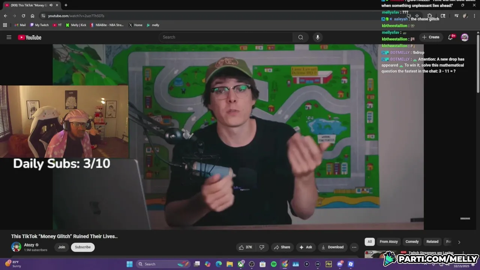Viewport: 480px width, 270px height.
Task: Open the weather widget showing 85°F
Action: pyautogui.click(x=13, y=264)
